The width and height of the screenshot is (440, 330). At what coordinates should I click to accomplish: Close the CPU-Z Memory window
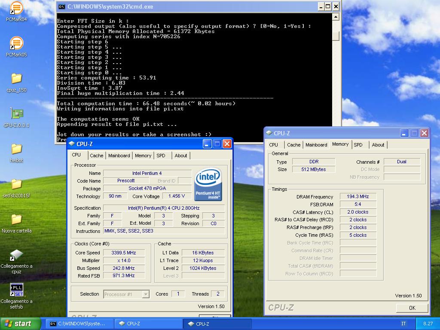click(424, 133)
